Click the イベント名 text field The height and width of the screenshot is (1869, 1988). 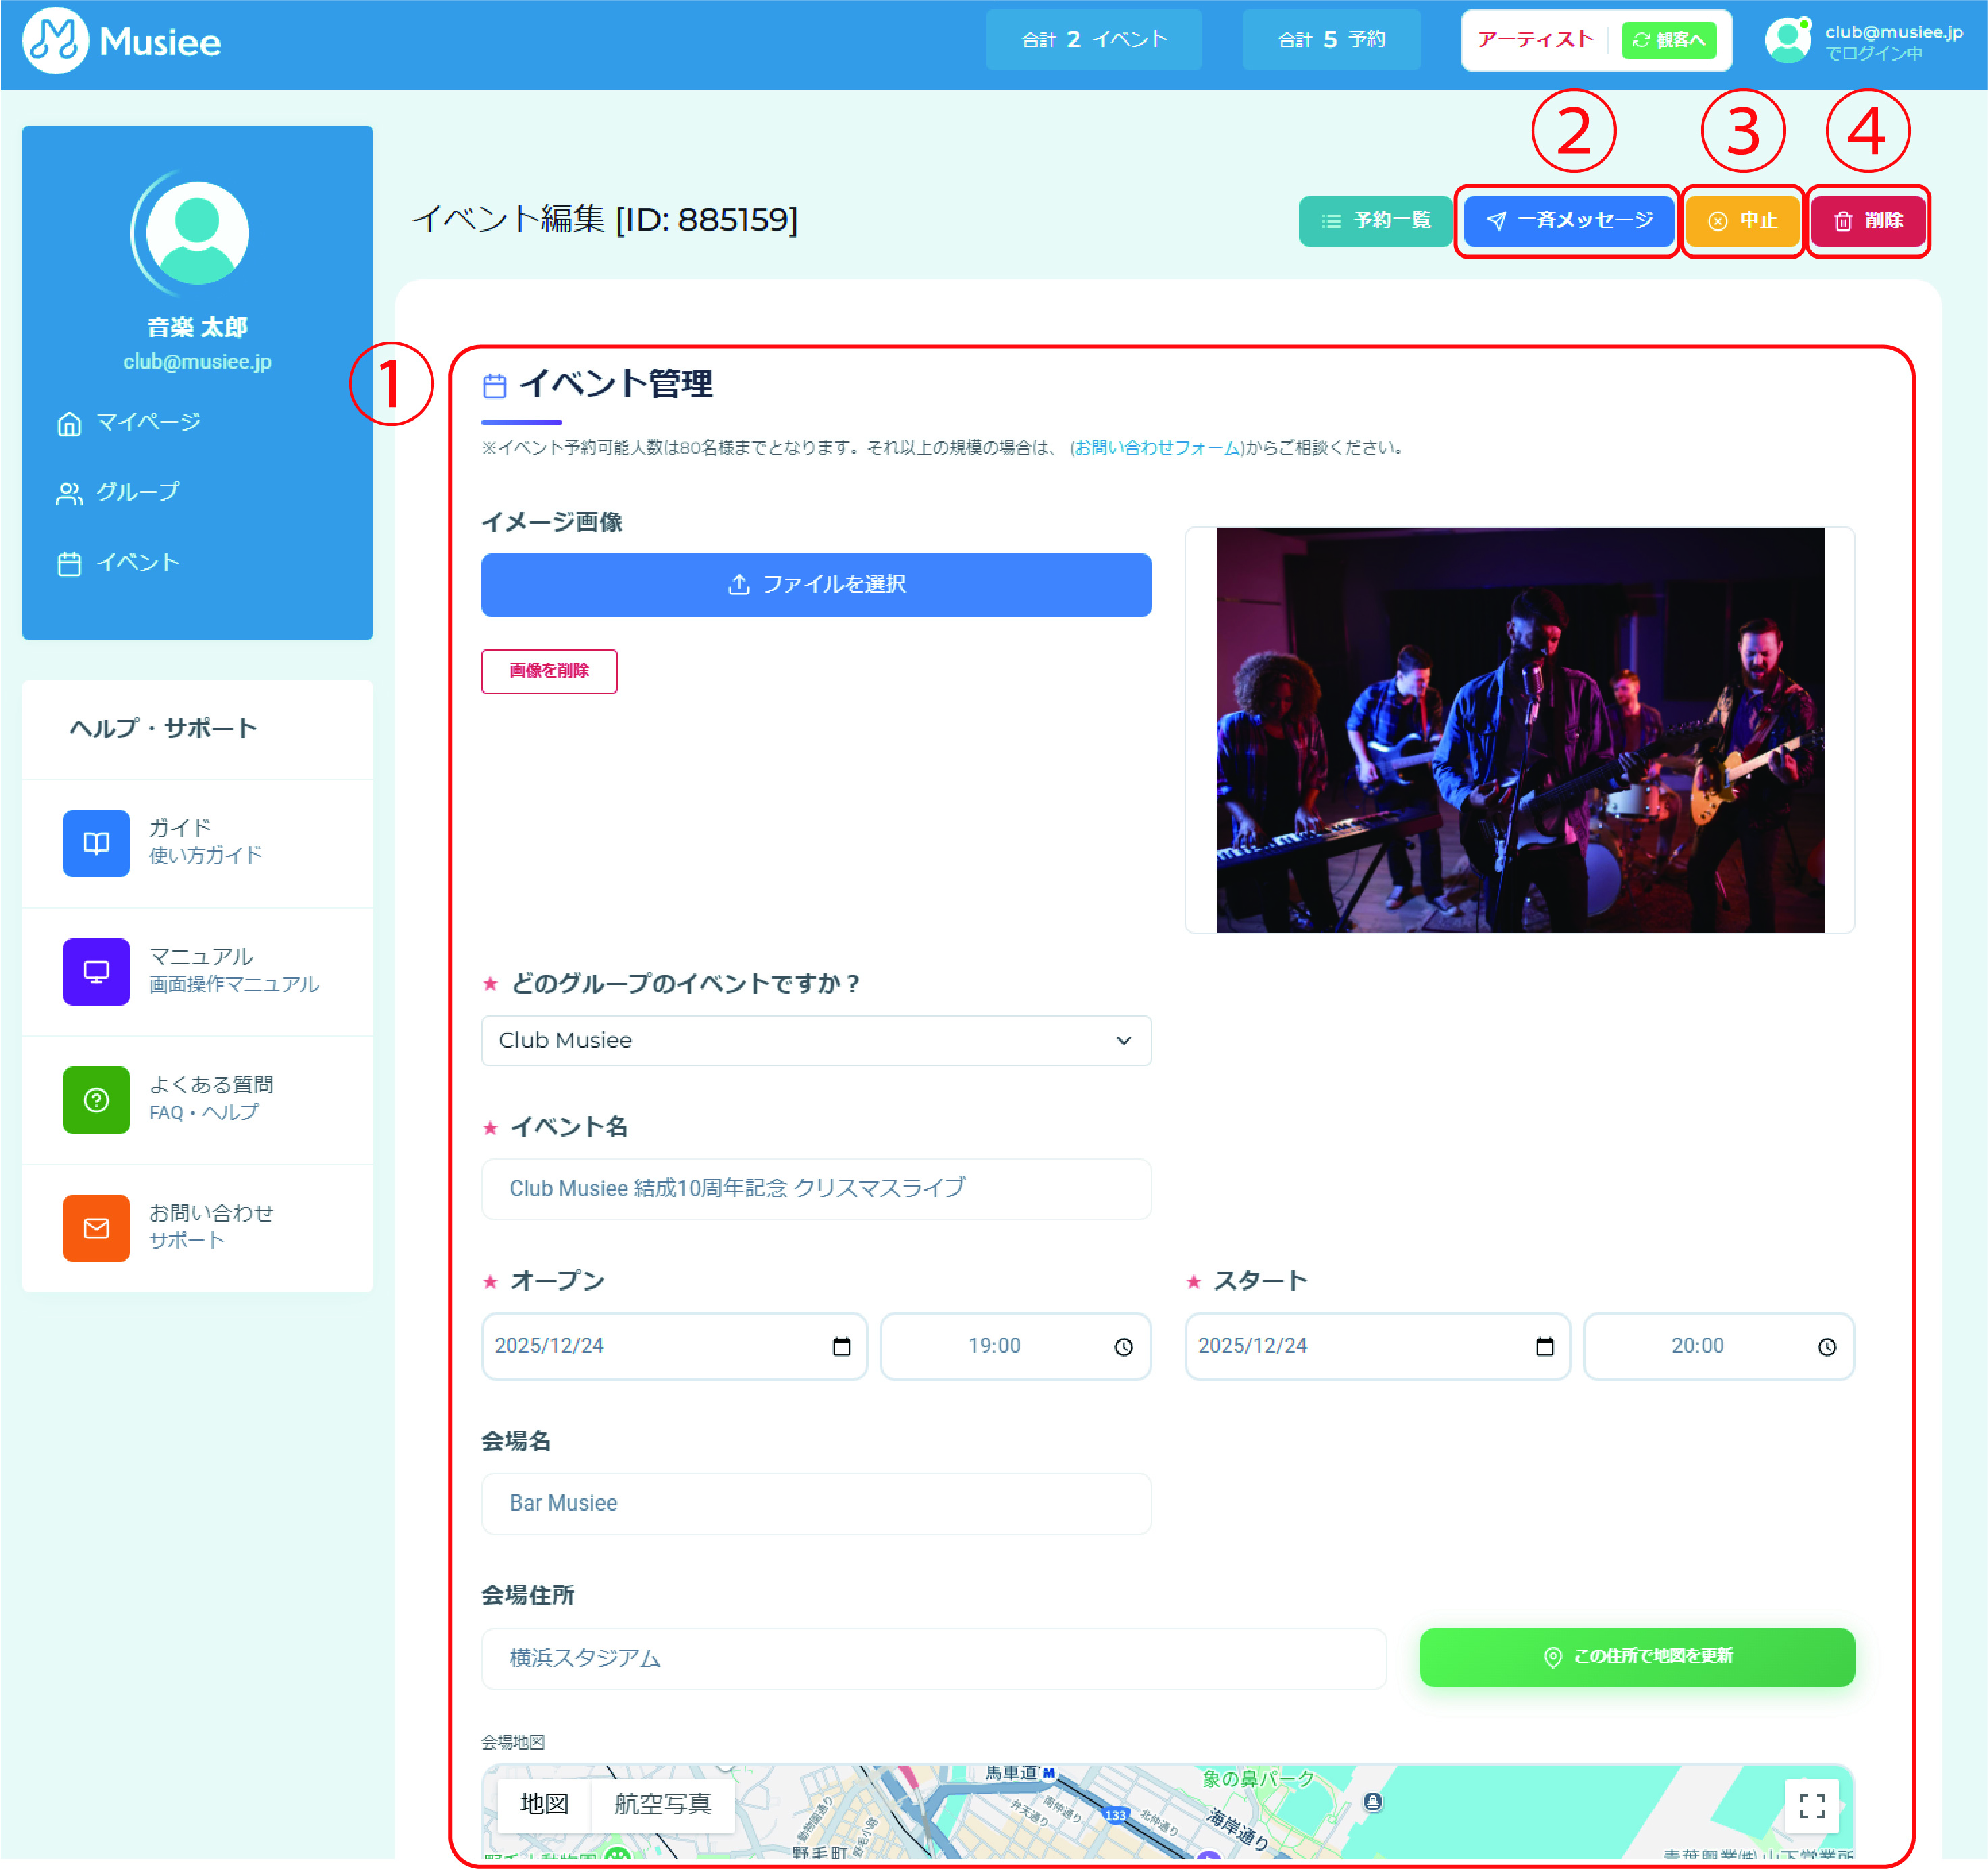pyautogui.click(x=816, y=1189)
